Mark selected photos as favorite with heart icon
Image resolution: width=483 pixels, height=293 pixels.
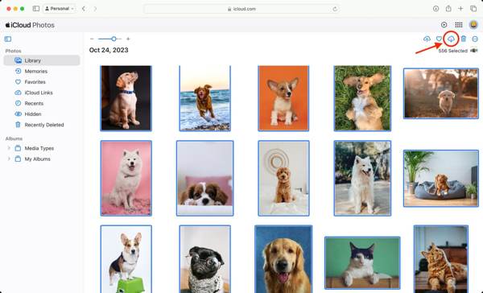click(x=439, y=39)
